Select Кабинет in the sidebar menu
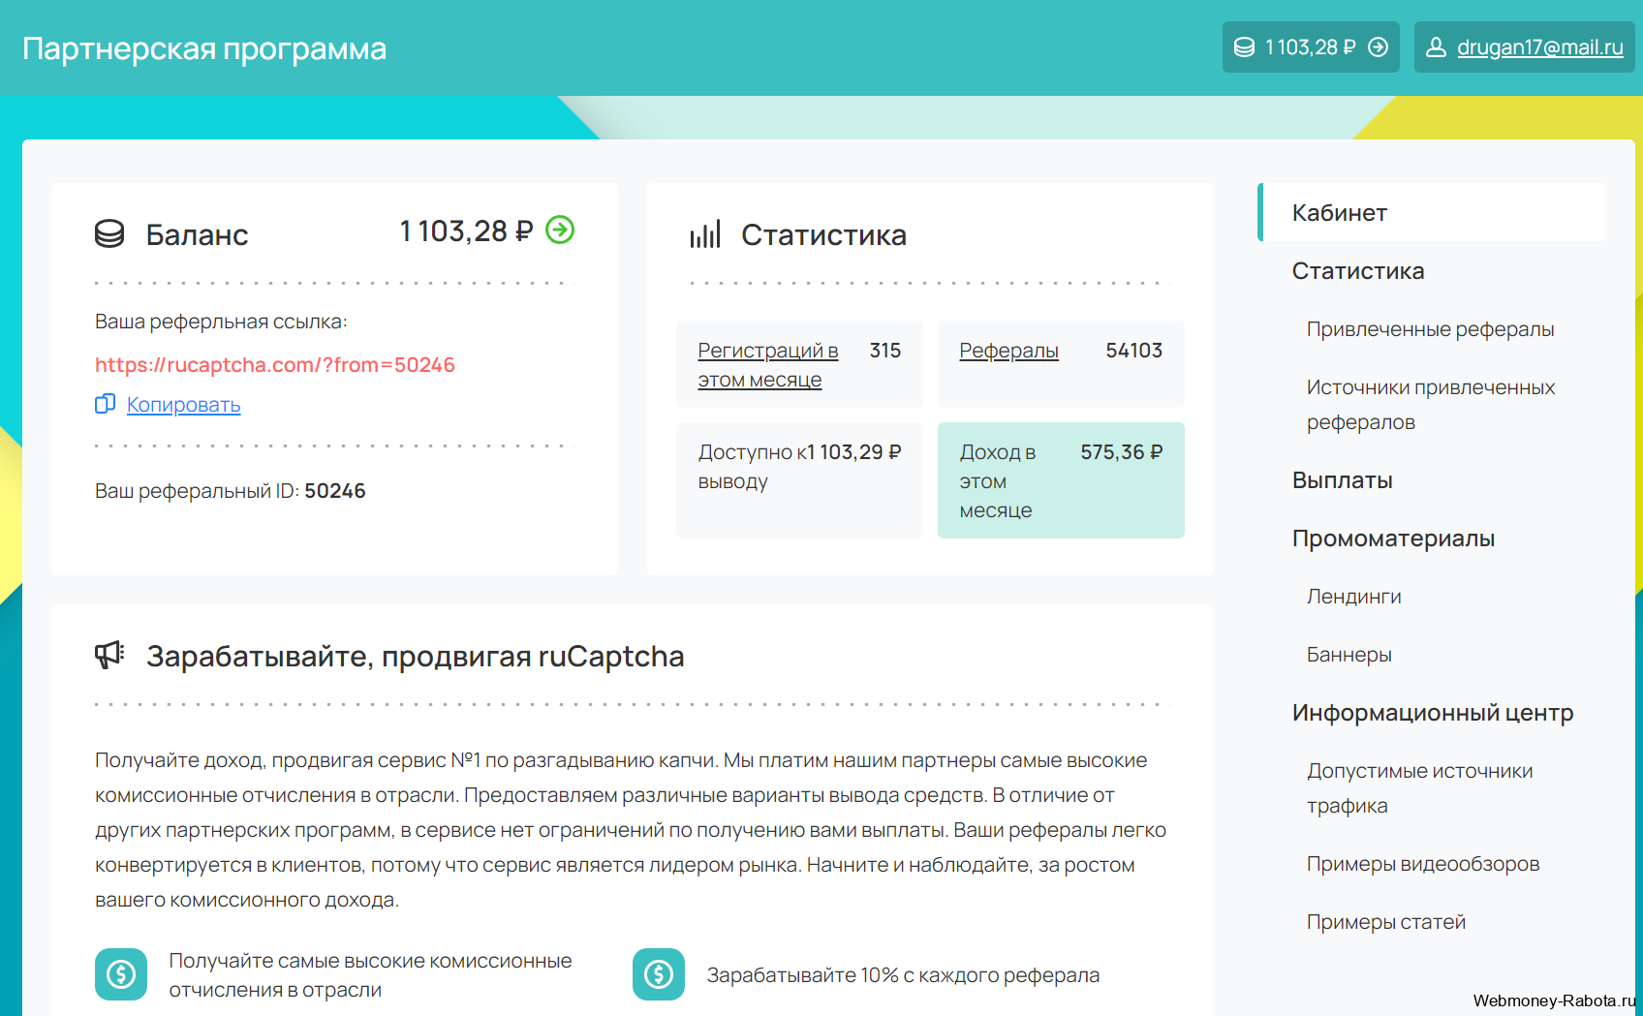The image size is (1643, 1016). tap(1432, 212)
